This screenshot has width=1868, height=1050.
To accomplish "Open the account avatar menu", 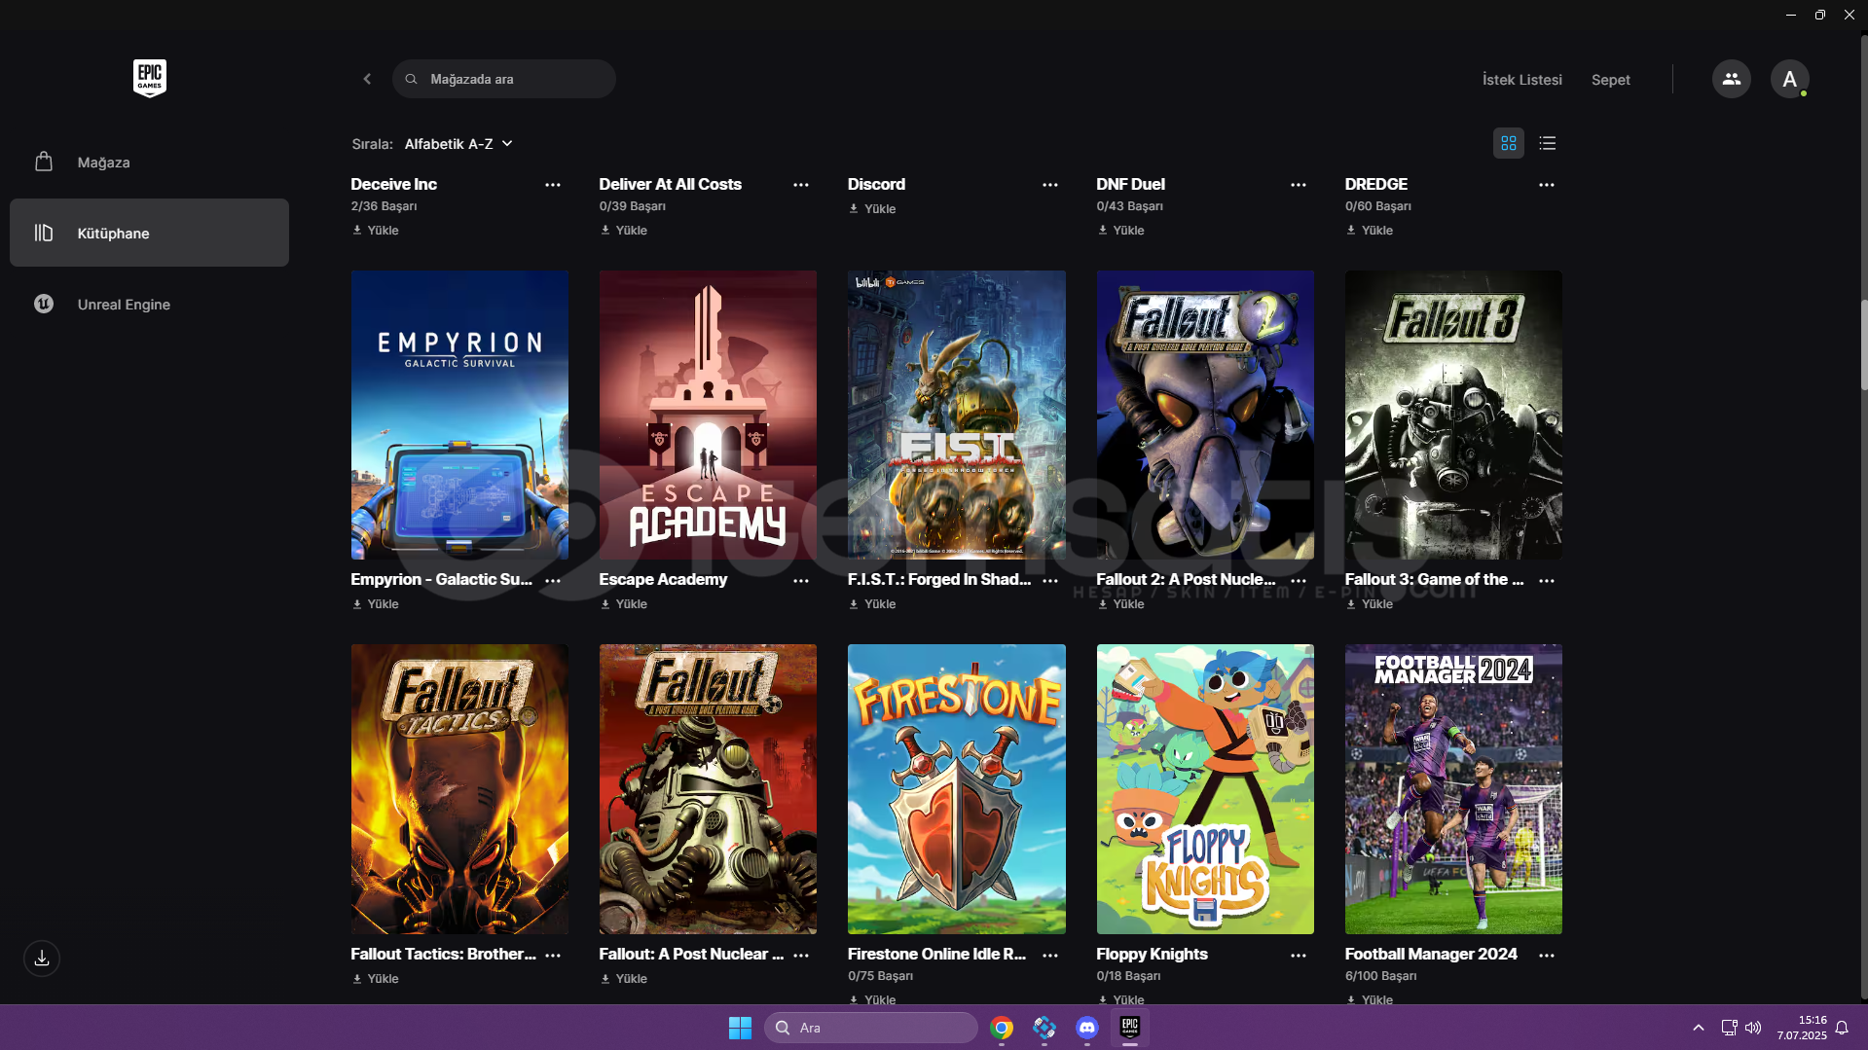I will [1789, 79].
